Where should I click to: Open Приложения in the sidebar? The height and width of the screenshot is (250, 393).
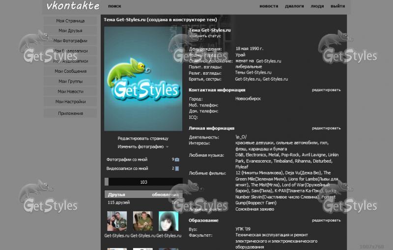click(70, 113)
